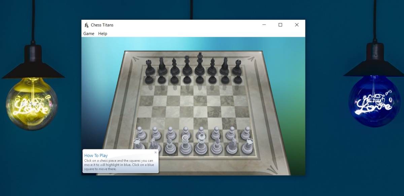Click the Chess Titans title bar icon

pos(86,25)
